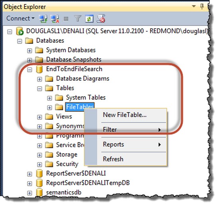Screen dimensions: 219x206
Task: Collapse the Databases folder node
Action: (x=20, y=41)
